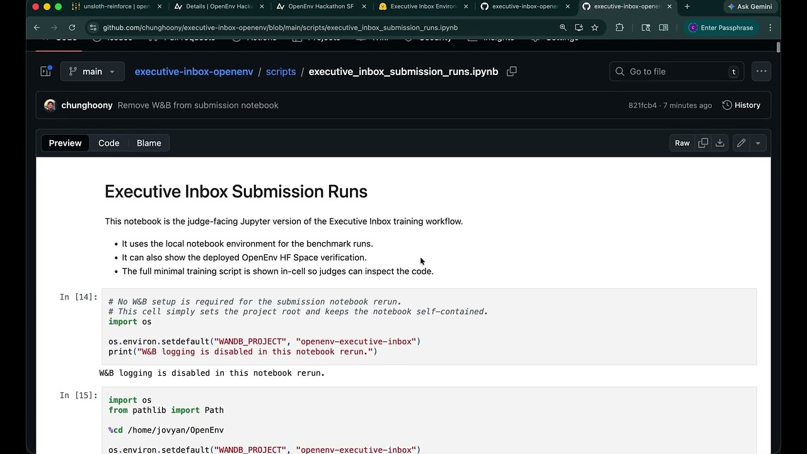The image size is (807, 454).
Task: Select the GitHub URL in the address bar
Action: coord(280,28)
